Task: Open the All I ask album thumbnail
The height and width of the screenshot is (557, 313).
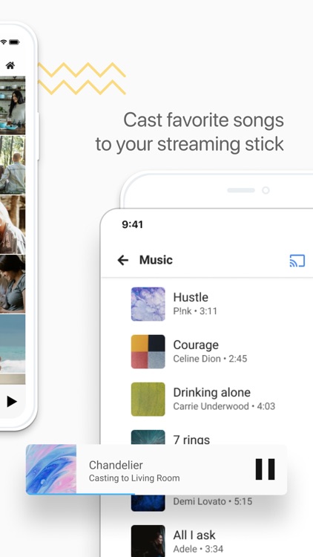Action: (148, 541)
